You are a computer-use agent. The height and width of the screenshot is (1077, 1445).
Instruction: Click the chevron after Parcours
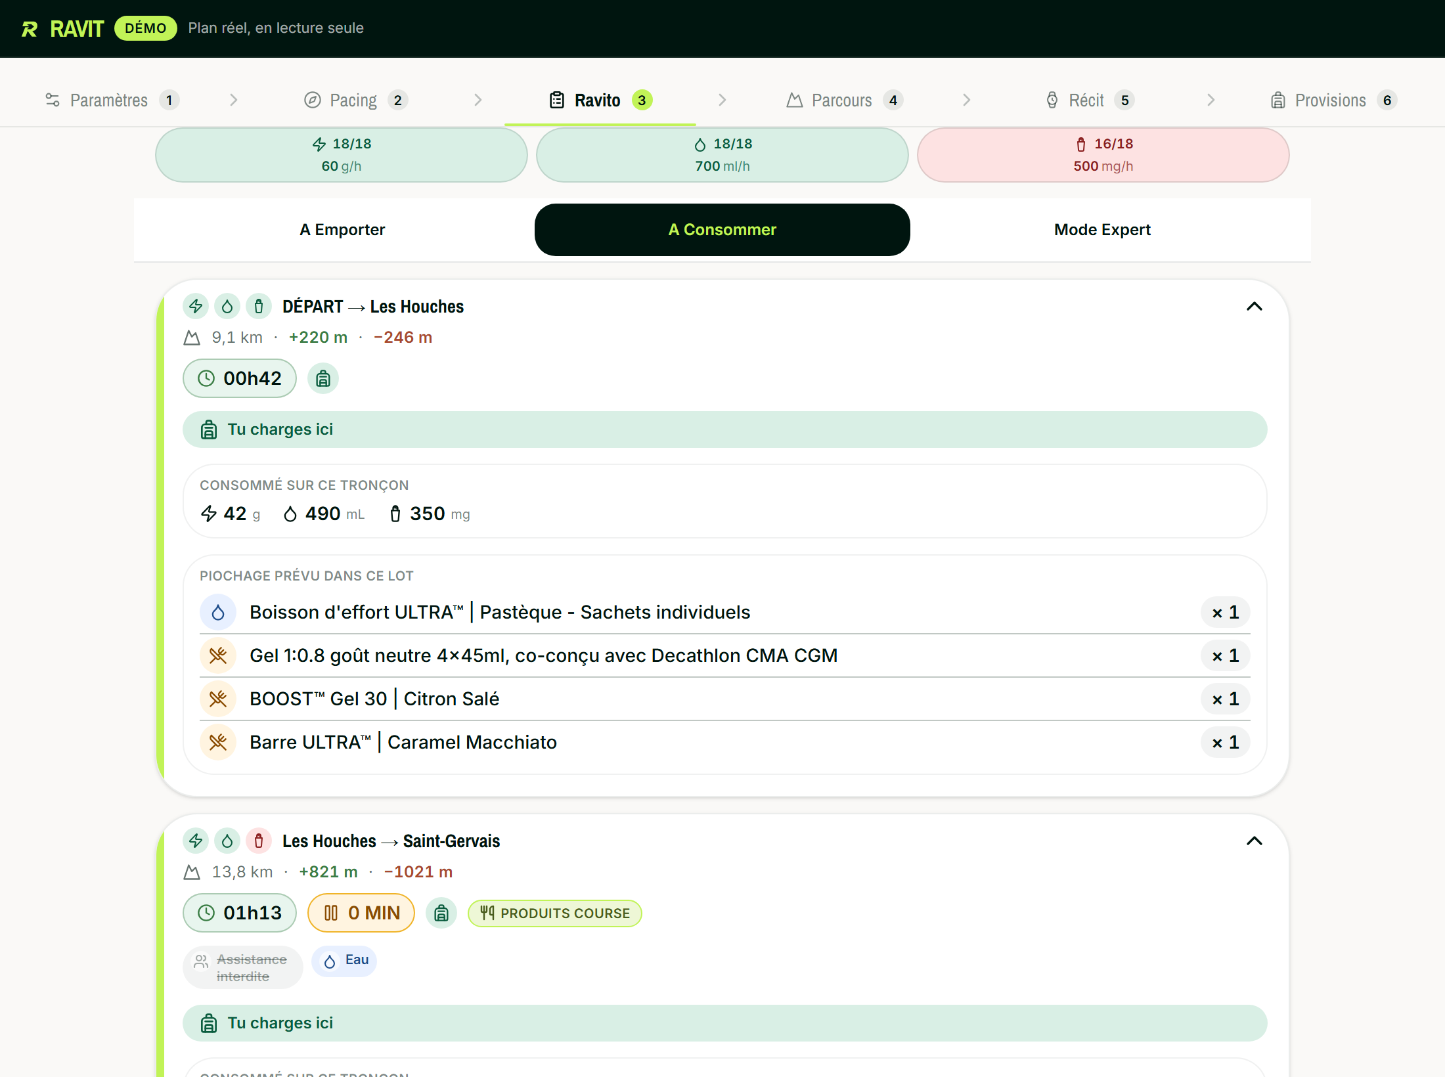[x=967, y=100]
